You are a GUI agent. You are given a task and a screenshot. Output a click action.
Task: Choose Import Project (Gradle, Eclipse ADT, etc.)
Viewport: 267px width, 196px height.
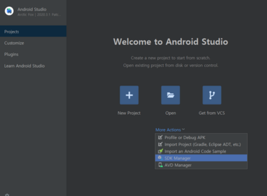201,144
